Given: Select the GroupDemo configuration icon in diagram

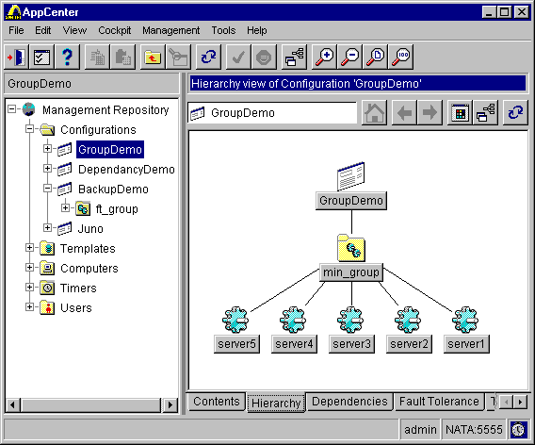Looking at the screenshot, I should (350, 176).
